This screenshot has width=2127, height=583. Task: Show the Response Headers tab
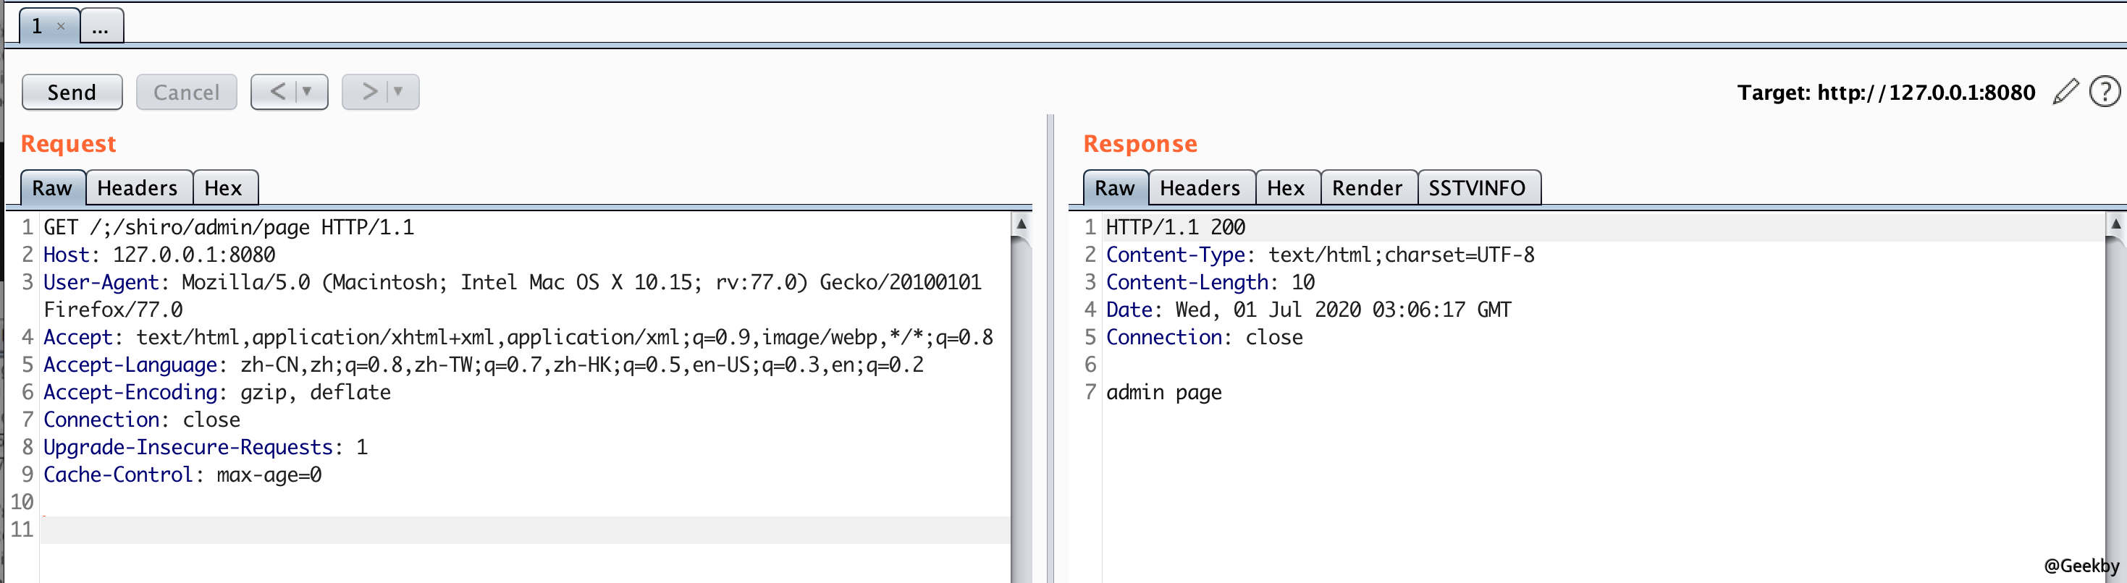coord(1199,188)
